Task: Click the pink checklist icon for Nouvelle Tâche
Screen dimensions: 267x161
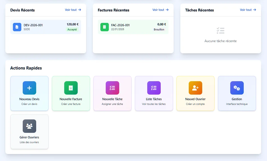Action: point(112,88)
